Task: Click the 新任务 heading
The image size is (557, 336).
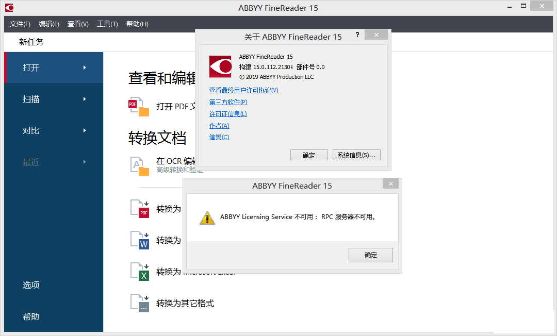Action: 31,42
